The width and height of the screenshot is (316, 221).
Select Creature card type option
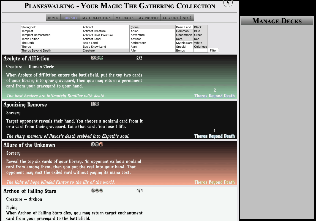point(106,50)
